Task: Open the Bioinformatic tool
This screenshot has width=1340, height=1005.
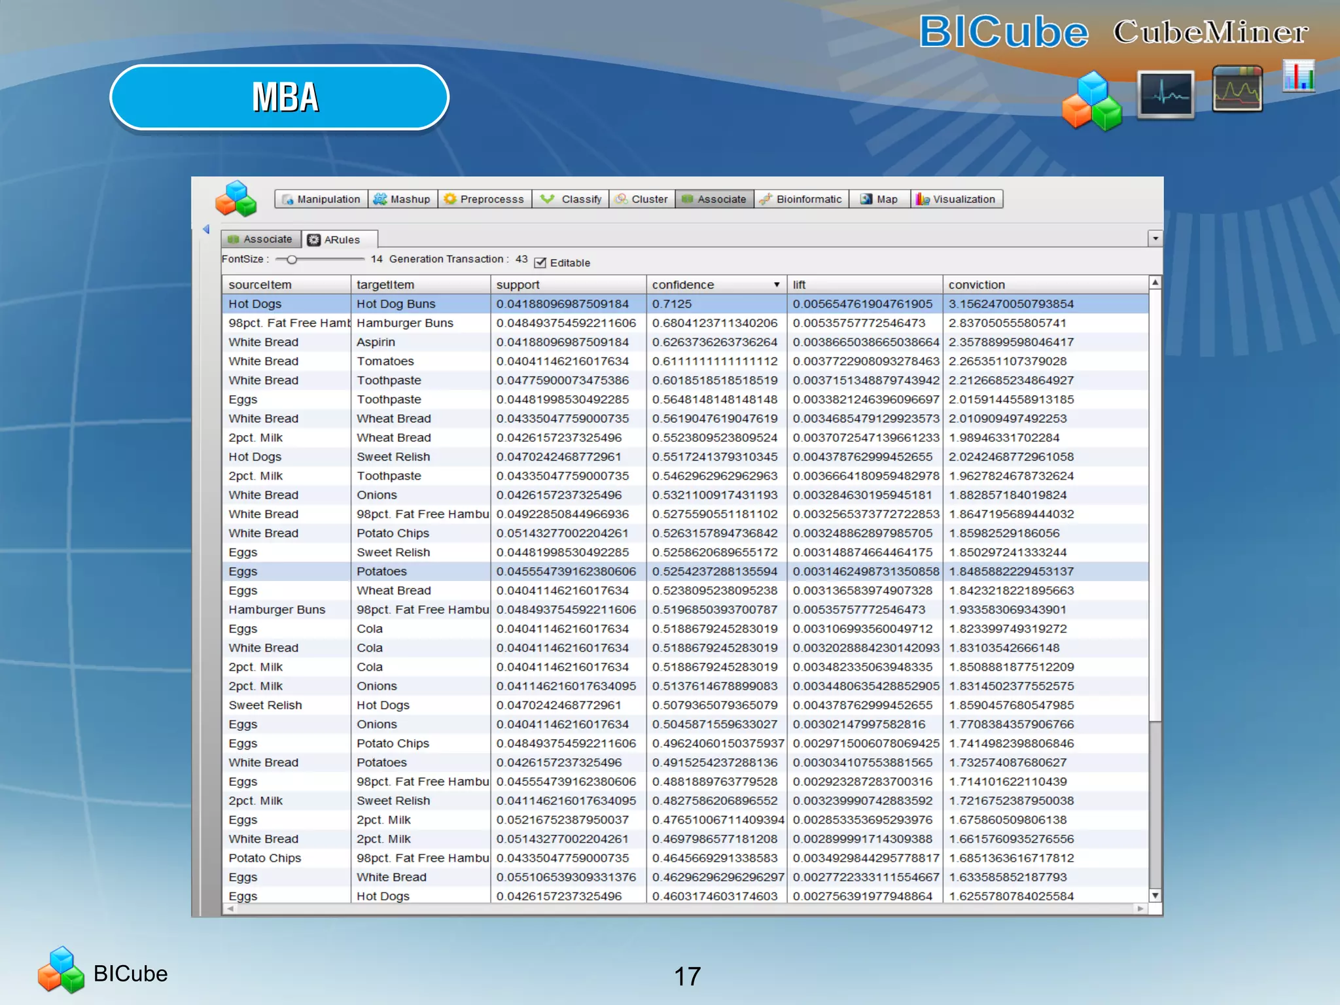Action: 802,199
